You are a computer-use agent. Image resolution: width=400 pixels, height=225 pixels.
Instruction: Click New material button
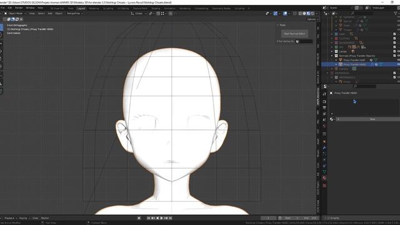tap(368, 119)
